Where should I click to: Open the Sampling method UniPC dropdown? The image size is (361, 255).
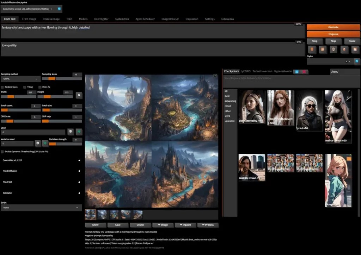point(20,79)
